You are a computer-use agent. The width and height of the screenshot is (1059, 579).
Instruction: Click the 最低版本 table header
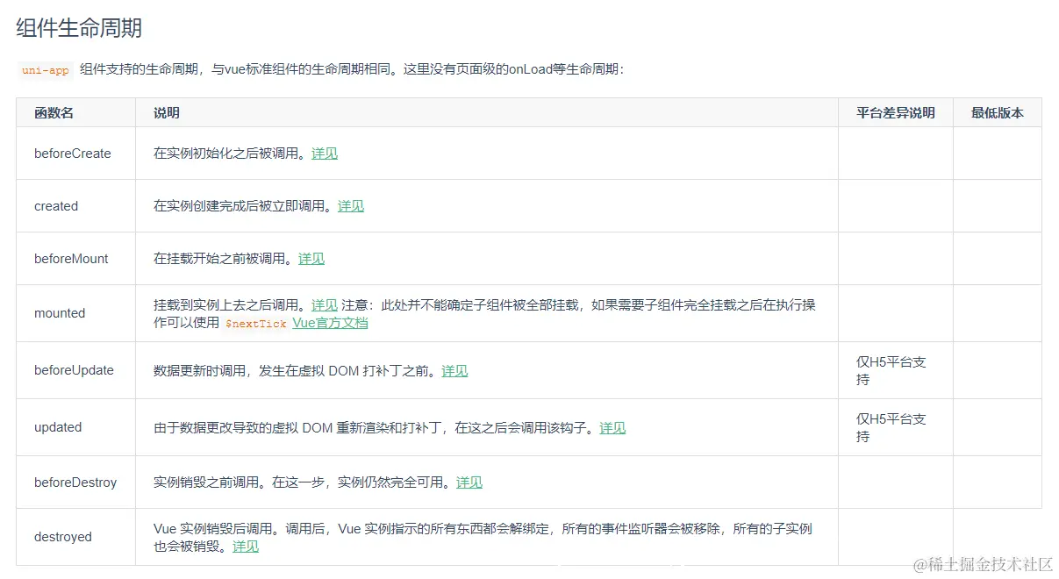[998, 112]
